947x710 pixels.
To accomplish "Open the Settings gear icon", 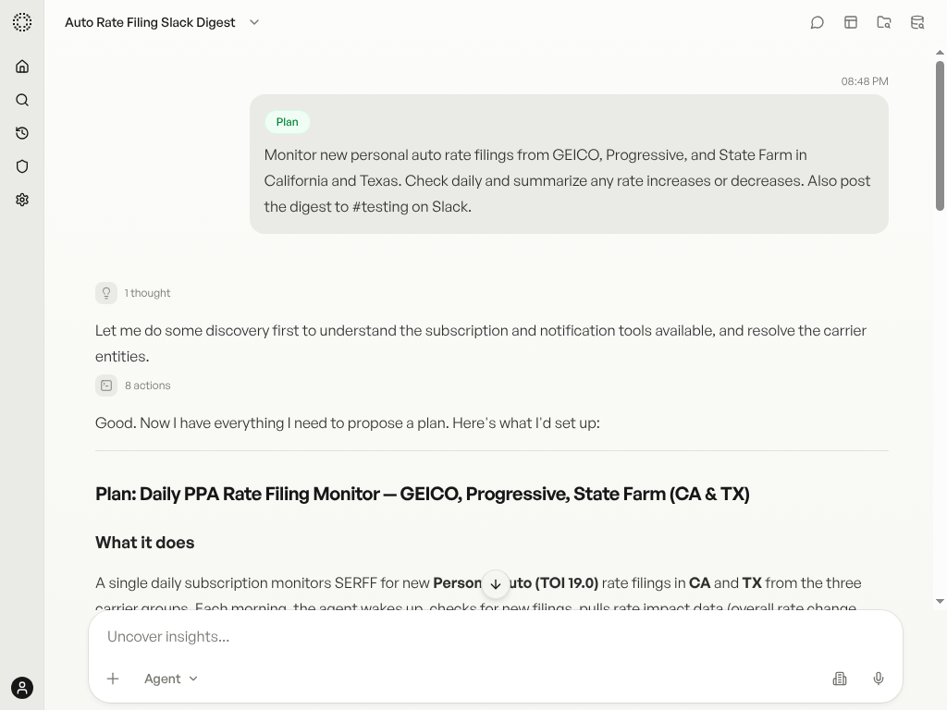I will (x=22, y=200).
